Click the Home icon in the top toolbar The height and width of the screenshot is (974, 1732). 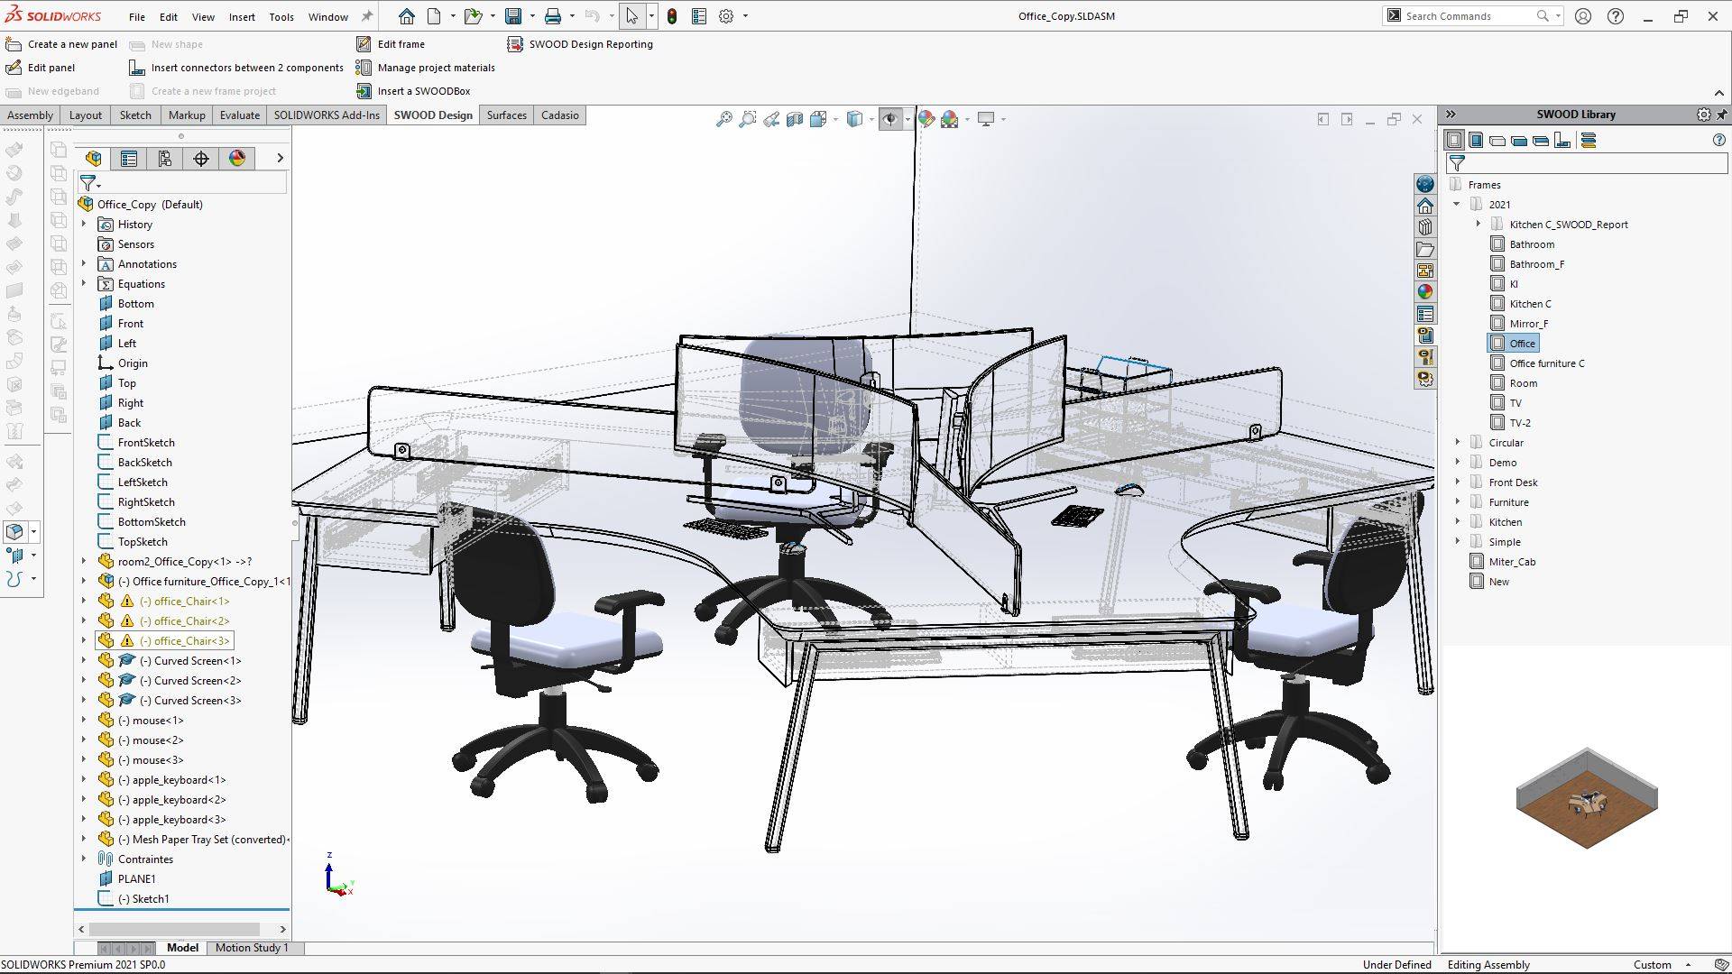[x=407, y=16]
